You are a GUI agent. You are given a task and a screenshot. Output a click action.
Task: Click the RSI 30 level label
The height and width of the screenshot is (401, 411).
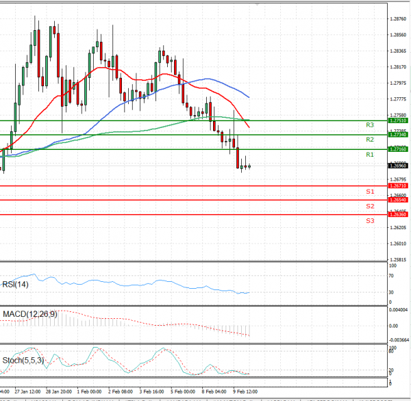(391, 292)
